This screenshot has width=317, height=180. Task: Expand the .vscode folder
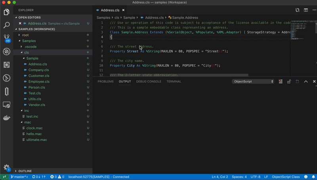30,47
